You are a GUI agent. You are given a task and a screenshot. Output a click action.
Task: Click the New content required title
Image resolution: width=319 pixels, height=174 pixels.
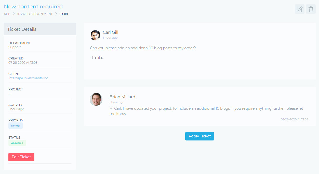click(x=33, y=7)
